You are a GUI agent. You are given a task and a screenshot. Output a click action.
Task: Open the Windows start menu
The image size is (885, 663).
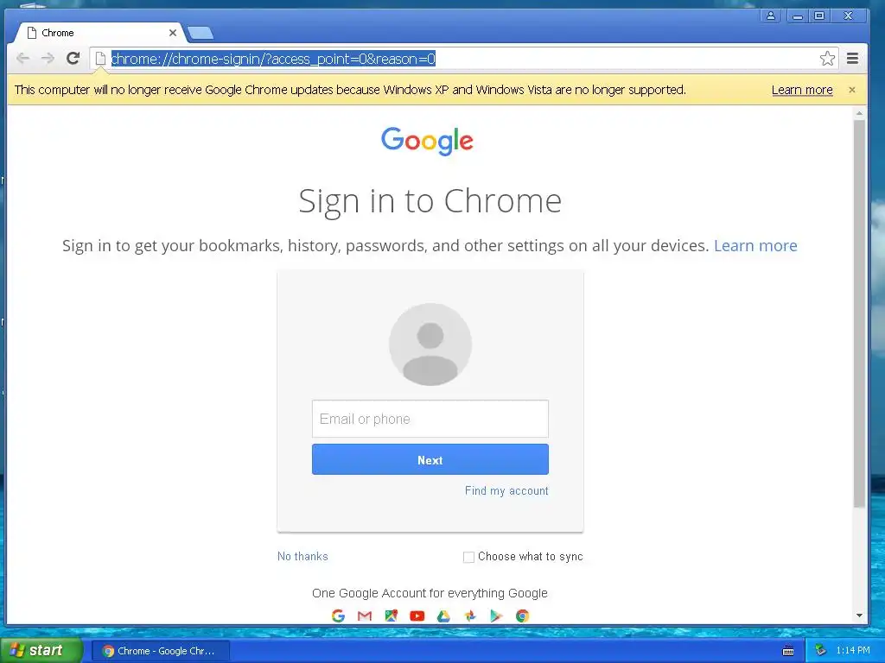pos(41,650)
